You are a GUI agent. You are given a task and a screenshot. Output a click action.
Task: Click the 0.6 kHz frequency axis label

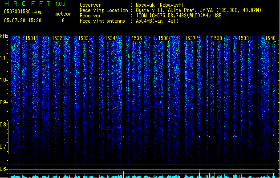4,169
